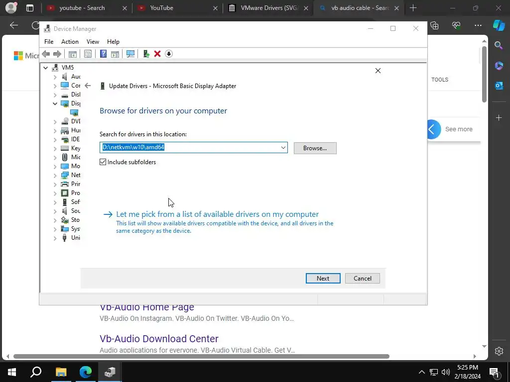Open Edge Collections icon in toolbar
This screenshot has height=382, width=510.
tap(434, 25)
